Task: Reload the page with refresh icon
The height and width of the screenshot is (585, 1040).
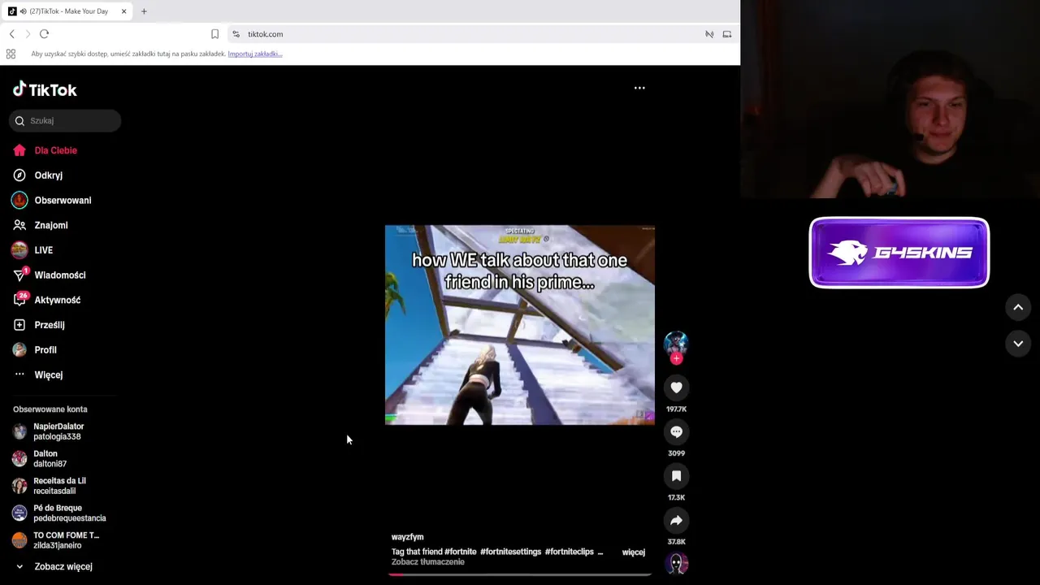Action: coord(44,34)
